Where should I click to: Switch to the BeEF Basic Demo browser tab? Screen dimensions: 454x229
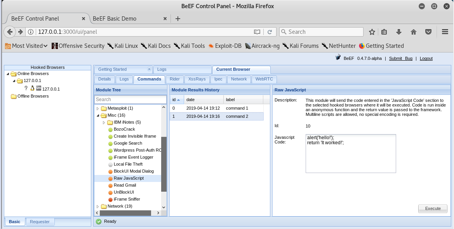pos(115,19)
